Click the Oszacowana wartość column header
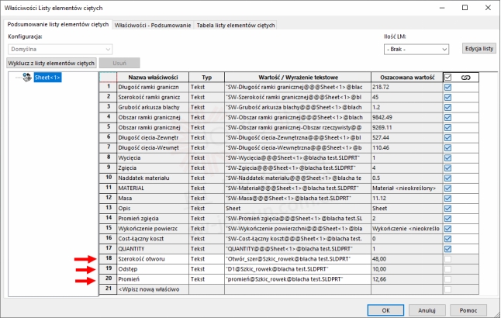The width and height of the screenshot is (501, 318). (x=407, y=78)
